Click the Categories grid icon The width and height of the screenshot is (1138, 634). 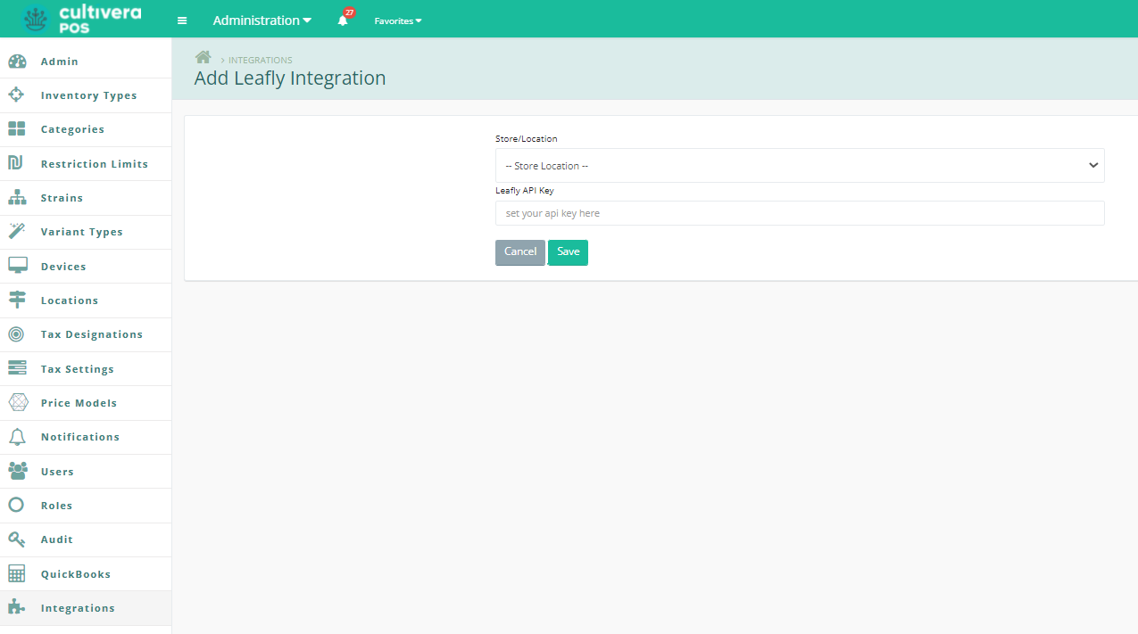click(17, 129)
